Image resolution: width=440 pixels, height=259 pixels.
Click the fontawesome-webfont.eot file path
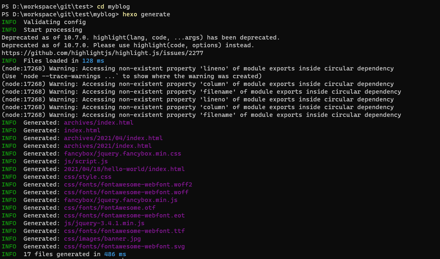(x=124, y=215)
